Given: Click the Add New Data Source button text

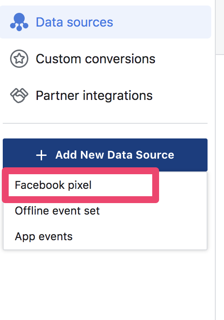Looking at the screenshot, I should (115, 154).
